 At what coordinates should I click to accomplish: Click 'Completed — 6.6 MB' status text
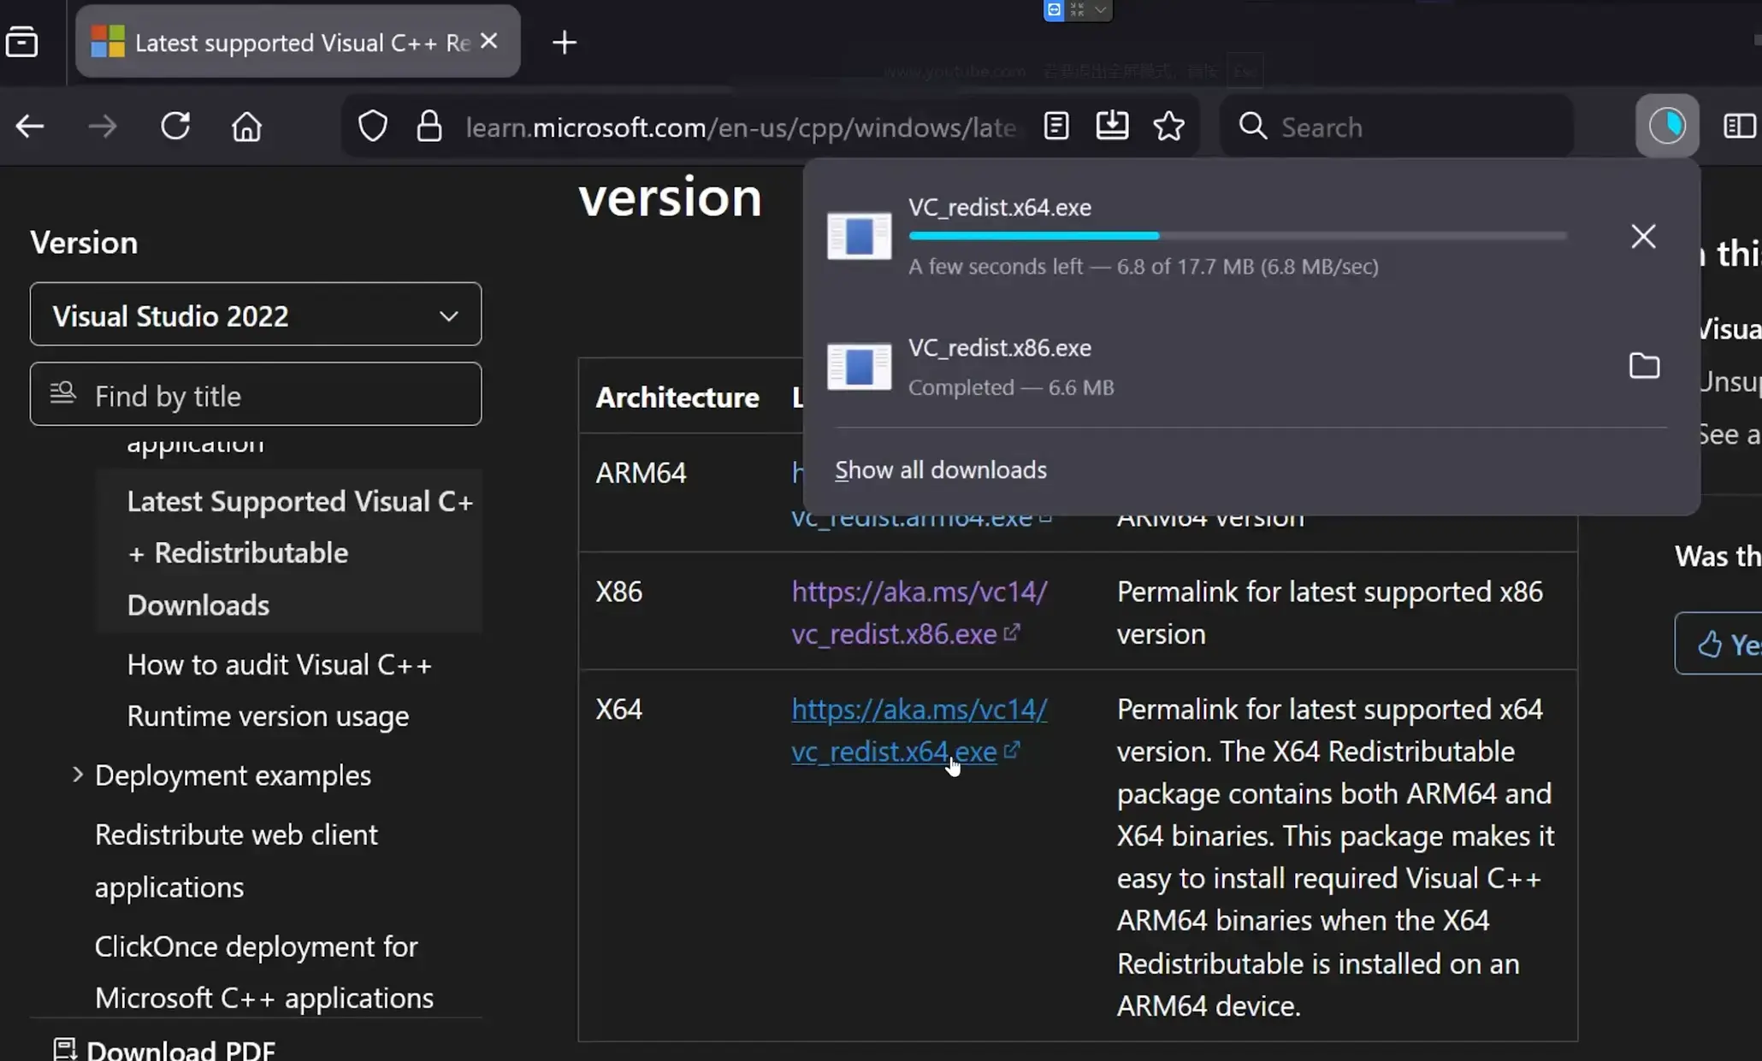pyautogui.click(x=1011, y=386)
